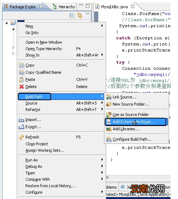Collapse the top project tree node
This screenshot has height=199, width=178.
click(x=6, y=23)
